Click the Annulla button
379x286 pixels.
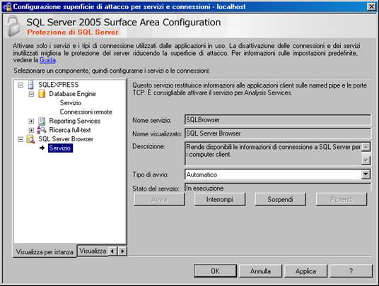point(260,271)
